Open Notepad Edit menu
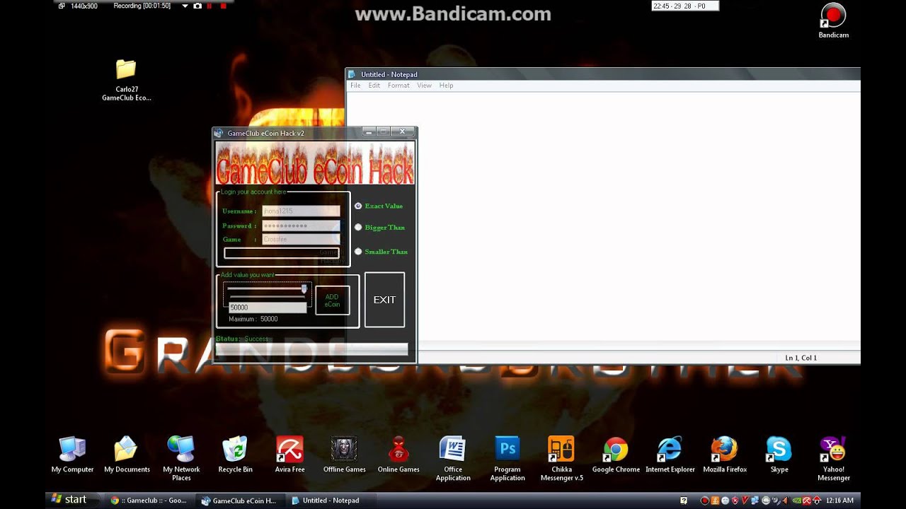Image resolution: width=906 pixels, height=509 pixels. [374, 86]
